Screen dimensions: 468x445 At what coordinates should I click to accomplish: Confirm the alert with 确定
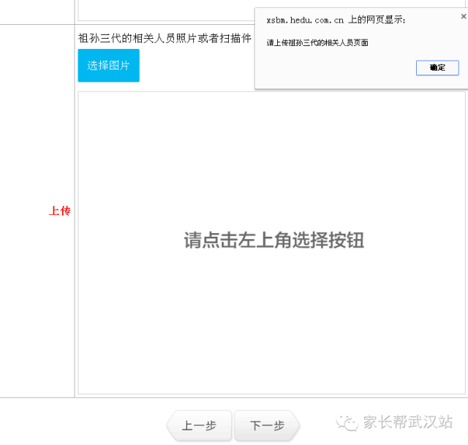437,67
